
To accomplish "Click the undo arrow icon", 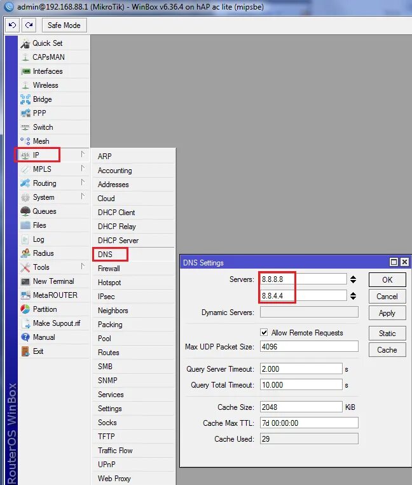I will [x=12, y=25].
